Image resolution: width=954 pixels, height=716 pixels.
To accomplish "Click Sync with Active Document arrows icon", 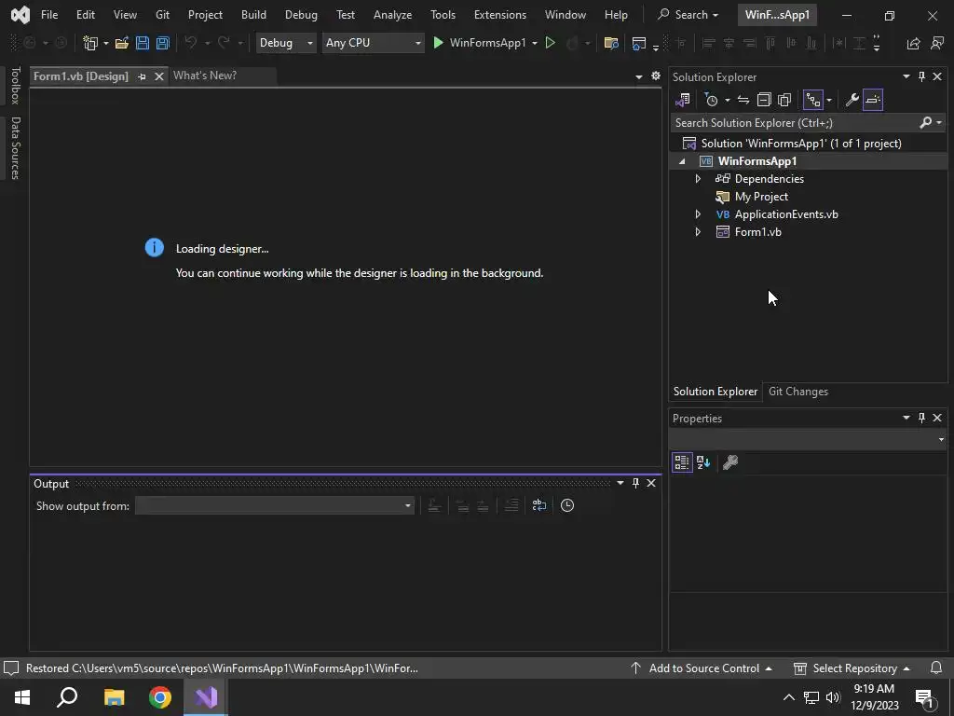I will [743, 99].
